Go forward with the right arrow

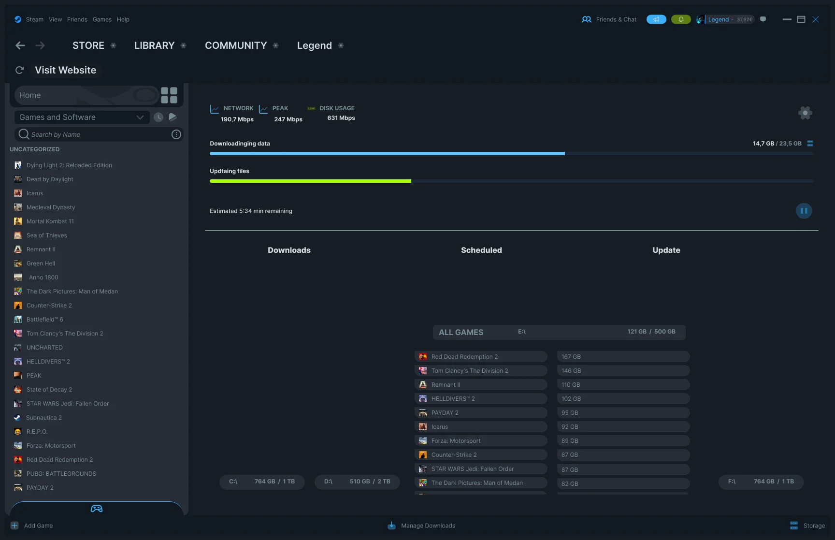40,45
